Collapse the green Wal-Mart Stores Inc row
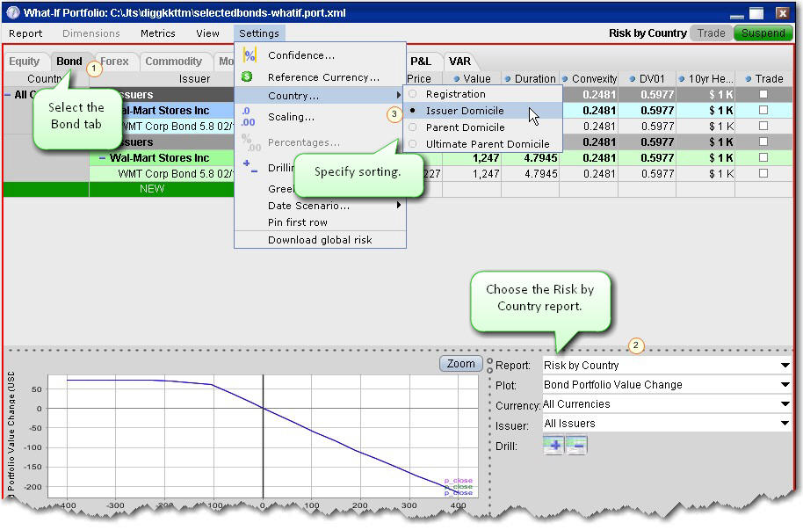 click(102, 158)
